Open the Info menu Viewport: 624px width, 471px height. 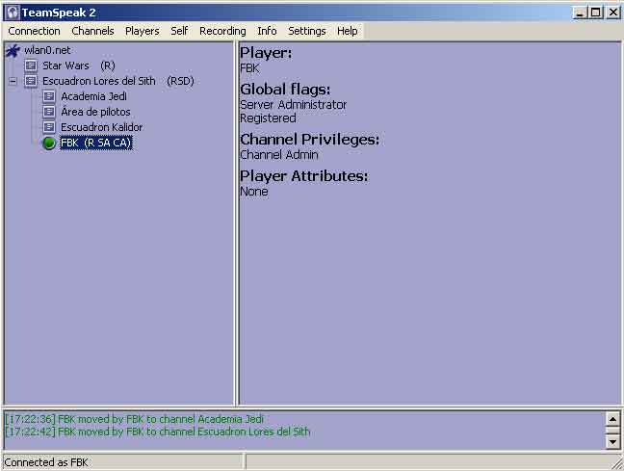pyautogui.click(x=267, y=31)
